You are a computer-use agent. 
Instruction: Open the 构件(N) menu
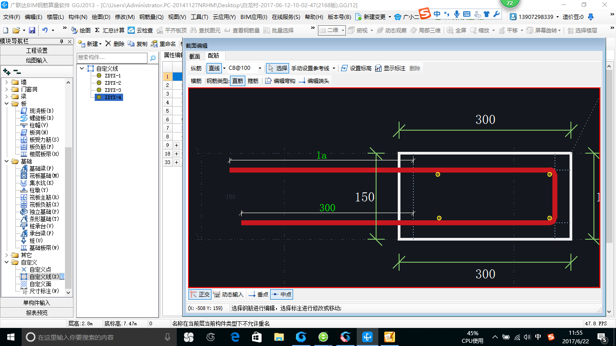(x=78, y=17)
